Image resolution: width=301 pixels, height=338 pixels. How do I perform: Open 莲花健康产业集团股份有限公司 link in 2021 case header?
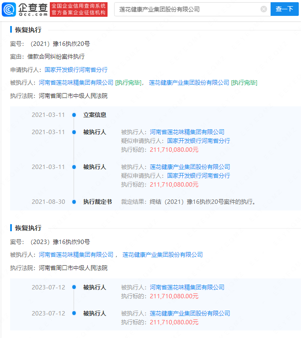click(x=189, y=83)
